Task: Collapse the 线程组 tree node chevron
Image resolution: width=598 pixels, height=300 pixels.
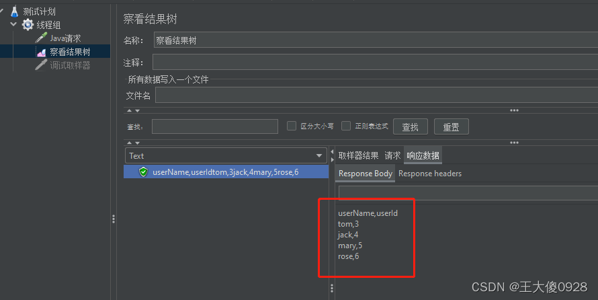Action: click(13, 24)
